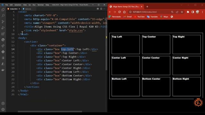Open the Terminal menu
The image size is (205, 115).
point(41,5)
